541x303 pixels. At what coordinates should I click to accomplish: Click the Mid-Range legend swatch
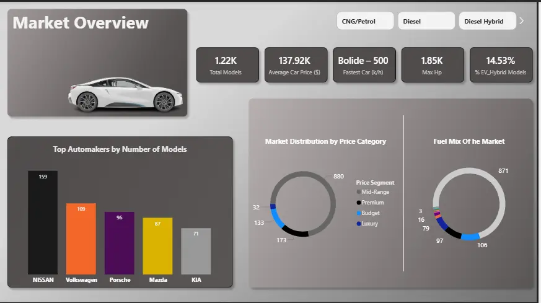(358, 192)
